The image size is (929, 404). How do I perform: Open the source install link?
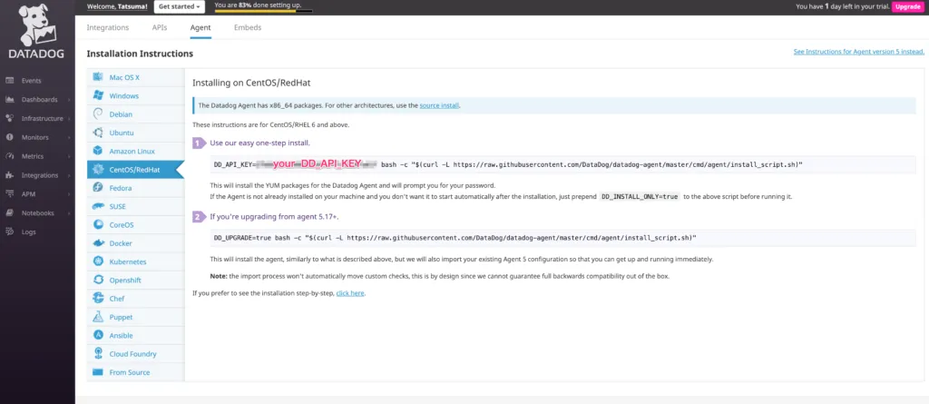(x=439, y=105)
